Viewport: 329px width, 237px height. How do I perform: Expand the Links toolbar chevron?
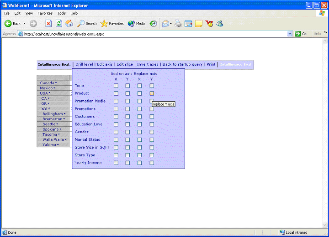point(325,32)
